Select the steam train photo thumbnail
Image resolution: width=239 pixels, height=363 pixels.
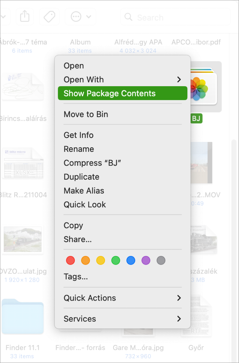23,240
